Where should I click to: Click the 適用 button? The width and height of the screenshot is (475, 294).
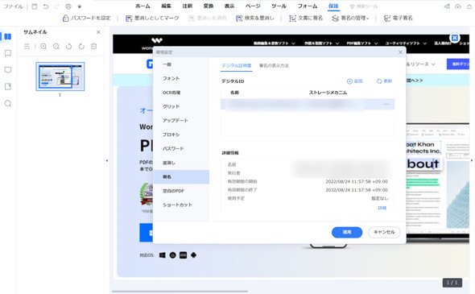pos(347,232)
